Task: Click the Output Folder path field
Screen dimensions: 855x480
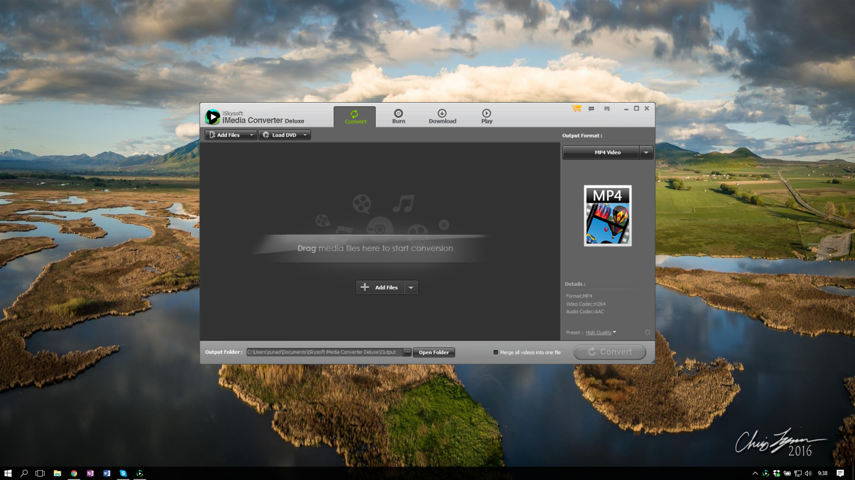Action: click(323, 353)
